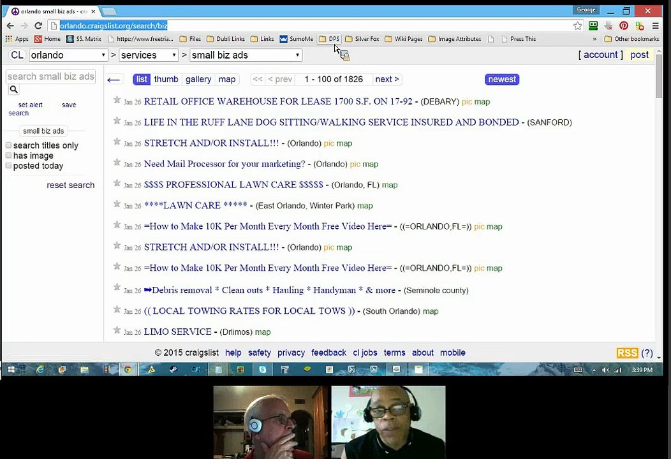Click the George profile button
Screen dimensions: 671x459
click(586, 10)
